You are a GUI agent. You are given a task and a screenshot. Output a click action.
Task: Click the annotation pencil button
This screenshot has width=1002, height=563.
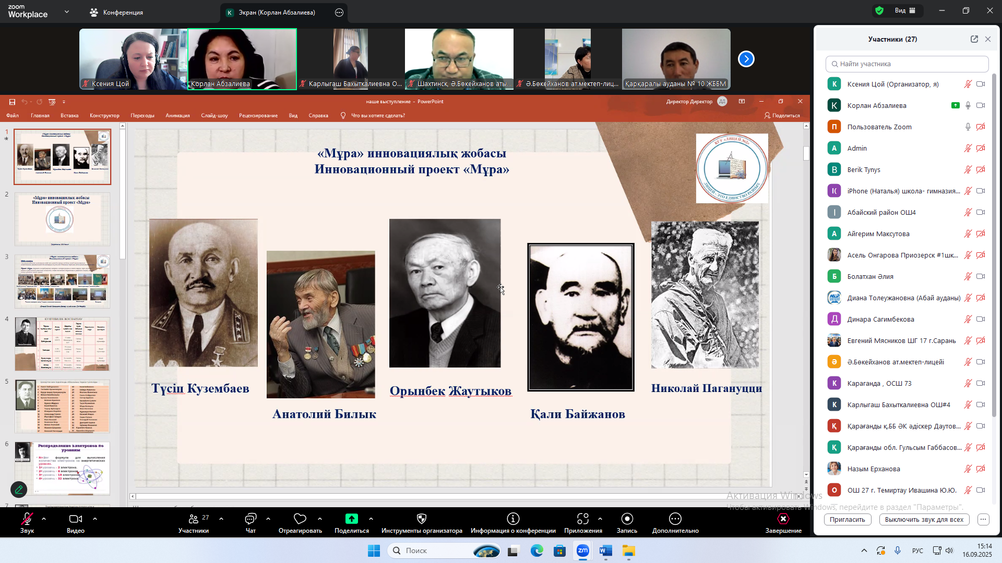[x=19, y=489]
